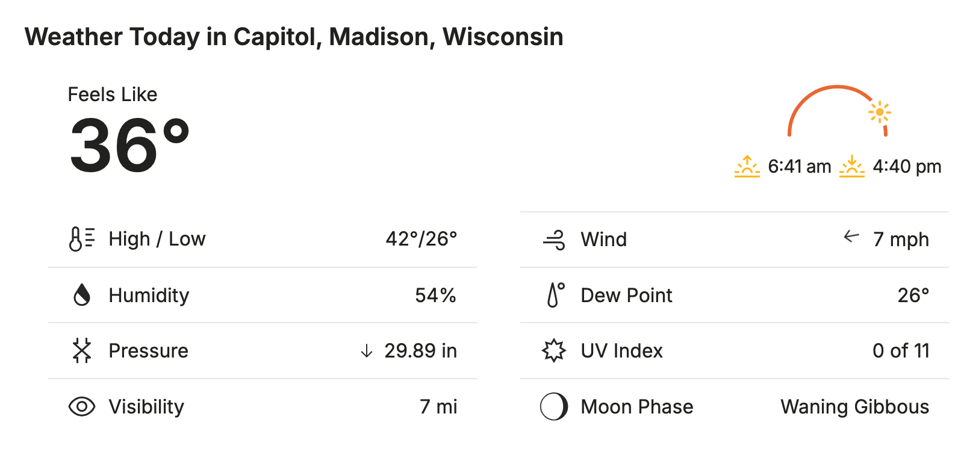Click the sunrise icon

click(x=747, y=166)
